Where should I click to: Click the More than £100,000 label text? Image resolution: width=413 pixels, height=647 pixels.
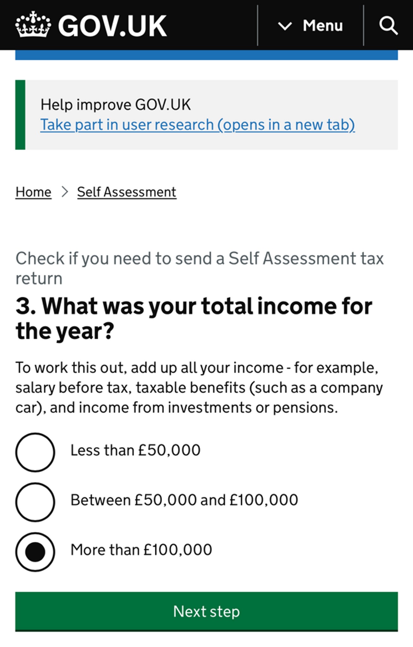[141, 550]
